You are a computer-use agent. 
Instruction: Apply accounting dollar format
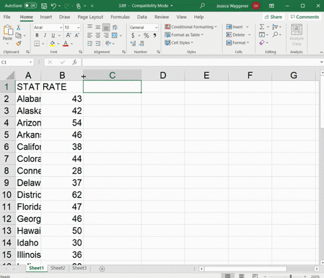click(133, 36)
